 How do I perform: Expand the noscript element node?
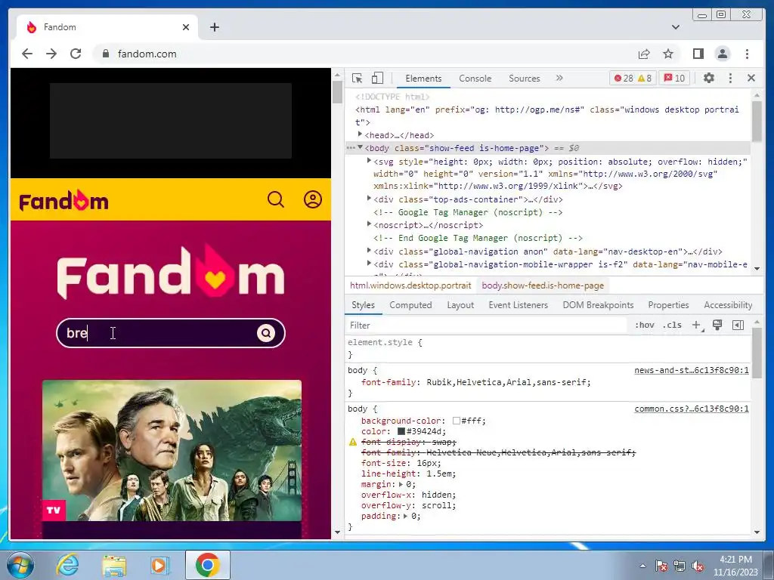coord(369,224)
